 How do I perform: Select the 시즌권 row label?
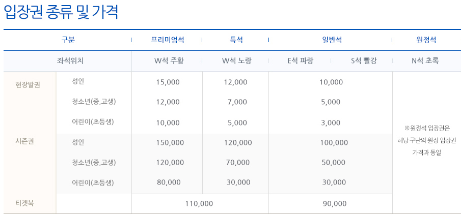(x=24, y=141)
